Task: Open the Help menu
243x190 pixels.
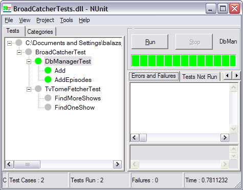Action: (84, 20)
